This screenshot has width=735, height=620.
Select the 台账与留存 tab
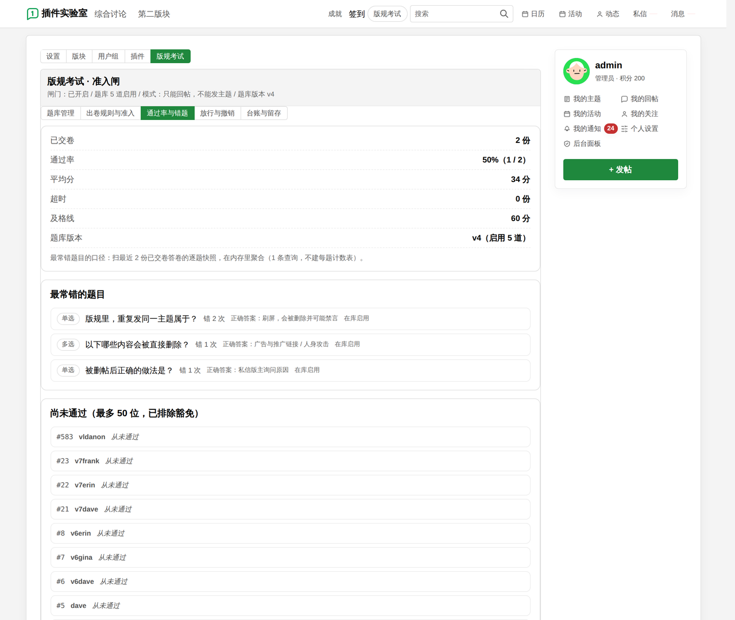coord(264,113)
